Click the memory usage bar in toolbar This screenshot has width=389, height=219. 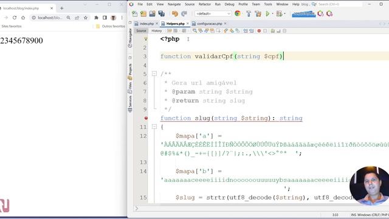tap(304, 14)
